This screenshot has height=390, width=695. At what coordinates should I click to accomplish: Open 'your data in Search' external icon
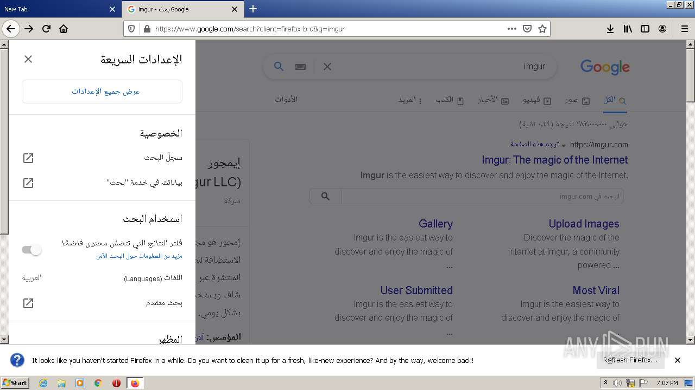28,183
